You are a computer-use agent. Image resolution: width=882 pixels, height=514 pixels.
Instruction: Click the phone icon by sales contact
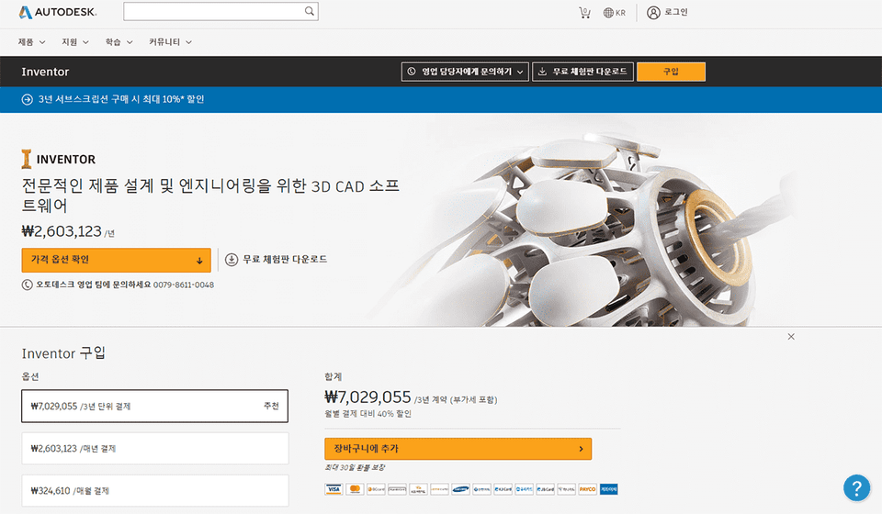point(27,285)
